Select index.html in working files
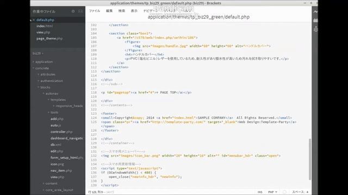348x195 pixels. (45, 26)
